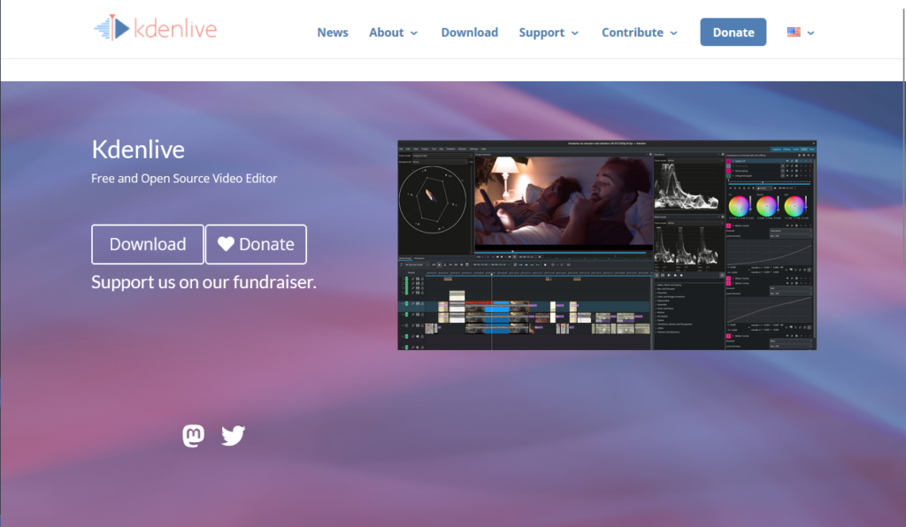Click the Kdenlive logo in header
The width and height of the screenshot is (906, 527).
point(156,28)
